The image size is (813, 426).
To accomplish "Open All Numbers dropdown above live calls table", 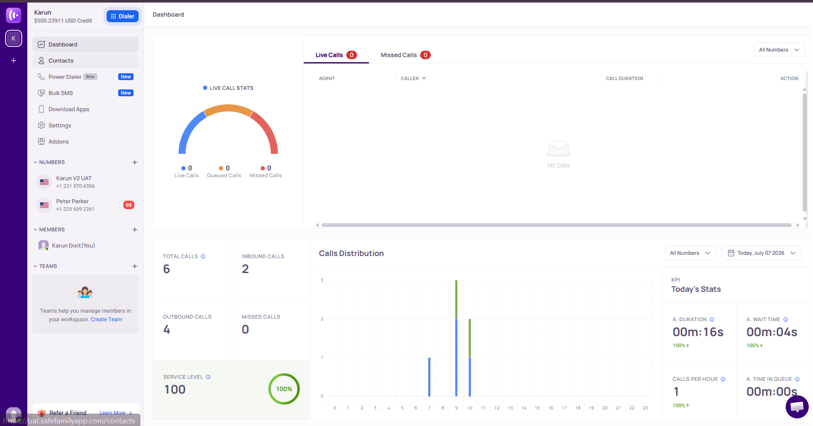I will (779, 50).
